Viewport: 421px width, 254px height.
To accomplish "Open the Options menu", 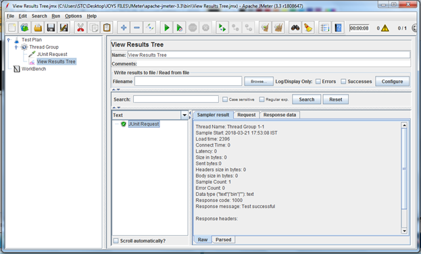I will 73,16.
